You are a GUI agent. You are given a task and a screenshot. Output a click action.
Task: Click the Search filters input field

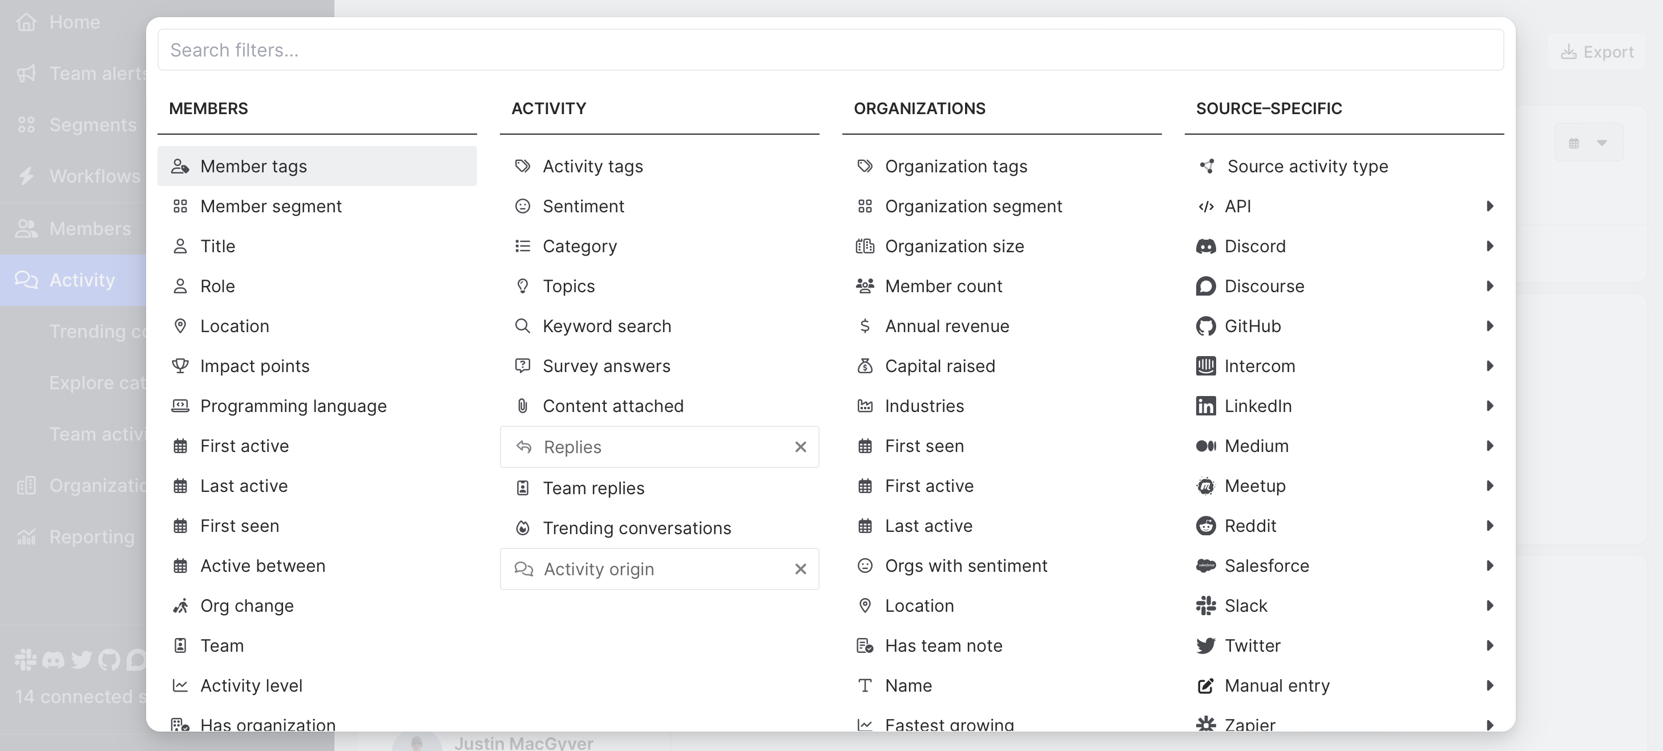[x=830, y=50]
